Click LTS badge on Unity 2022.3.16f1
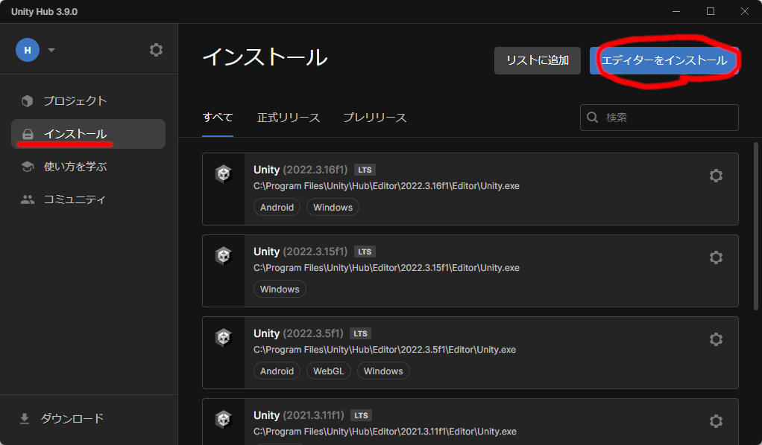The height and width of the screenshot is (445, 762). click(365, 170)
